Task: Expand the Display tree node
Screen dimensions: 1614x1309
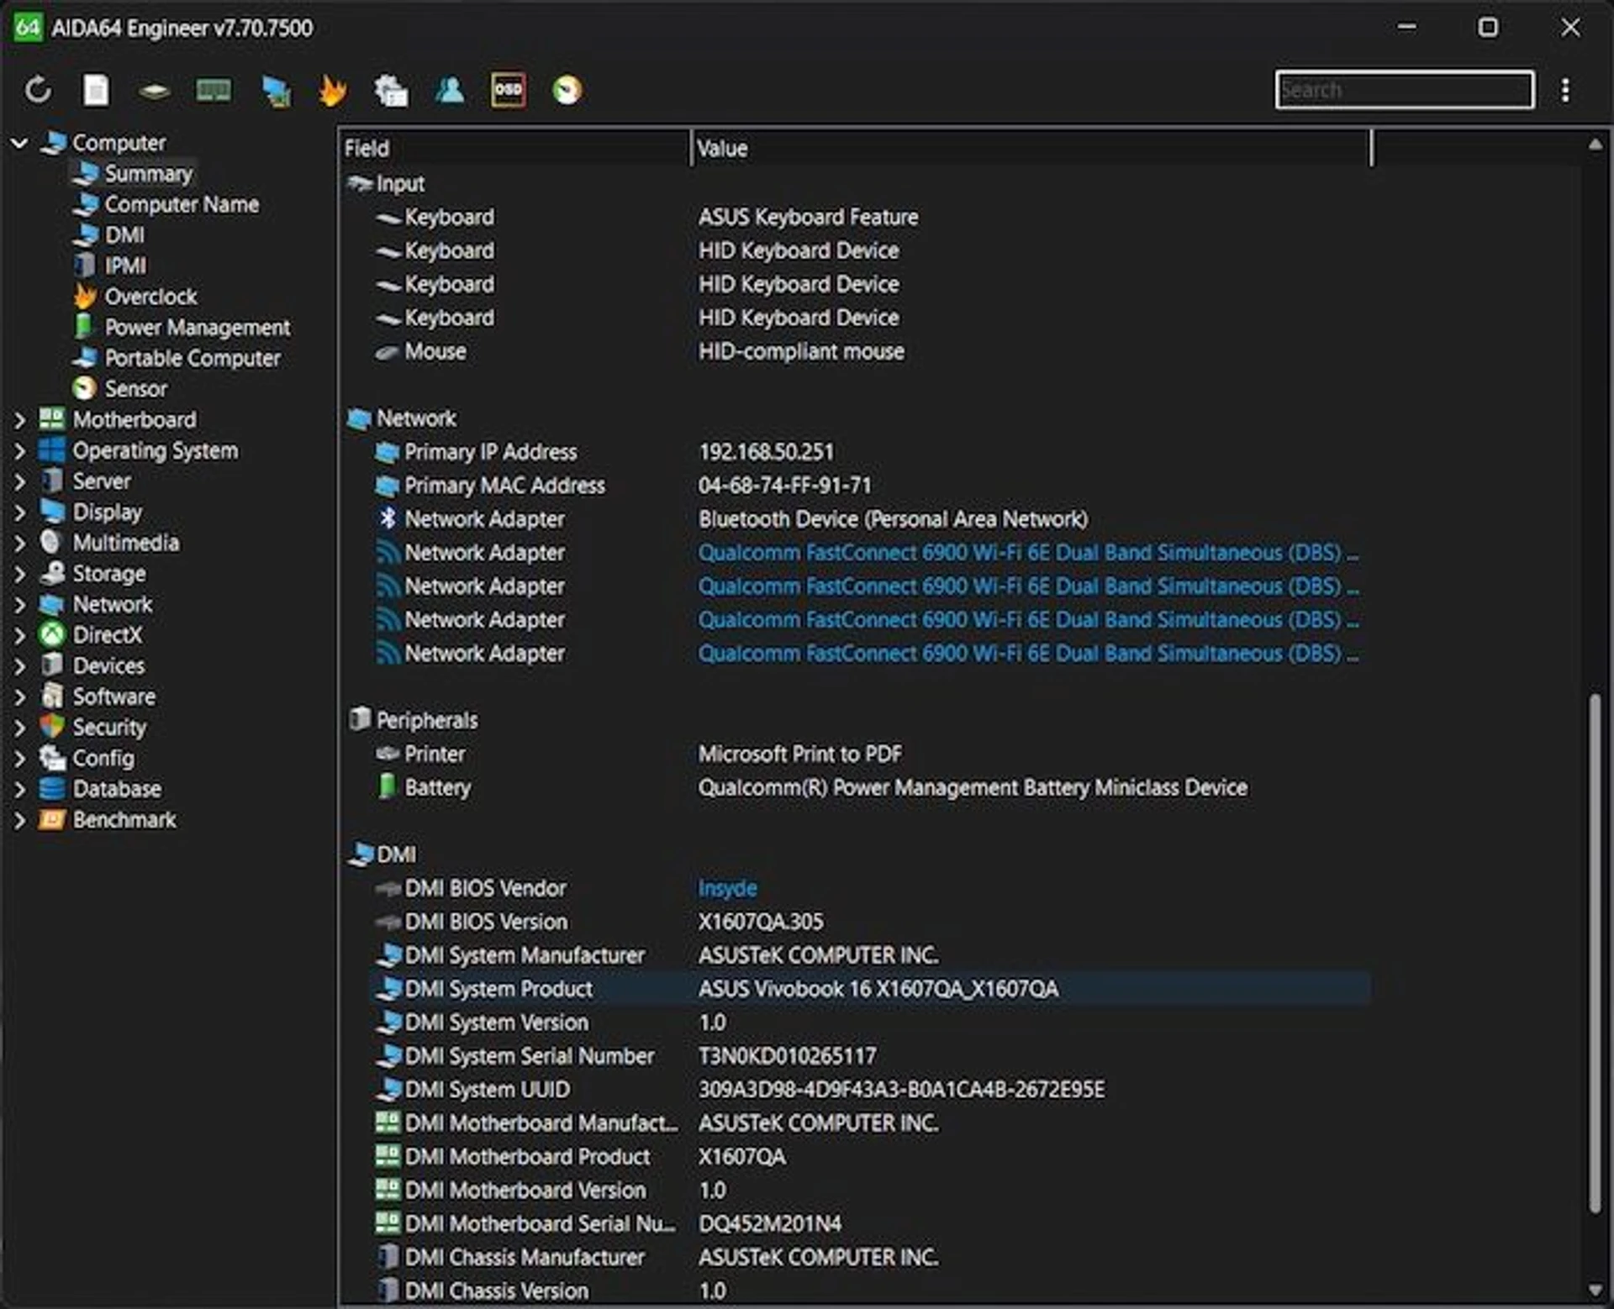Action: pos(20,513)
